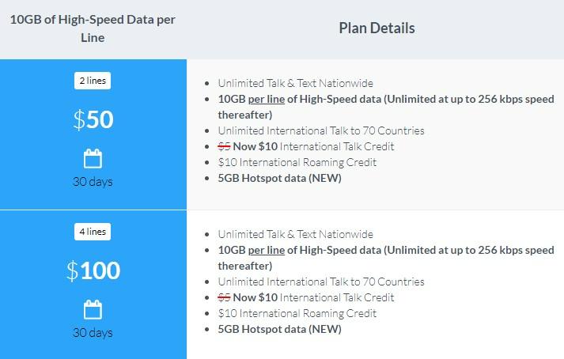
Task: Click strikethrough $5 price in the 4 lines plan
Action: coord(224,297)
